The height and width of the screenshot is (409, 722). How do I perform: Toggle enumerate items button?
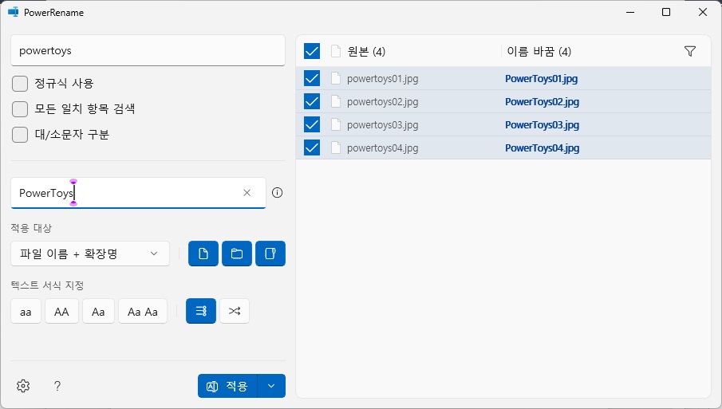[x=201, y=311]
